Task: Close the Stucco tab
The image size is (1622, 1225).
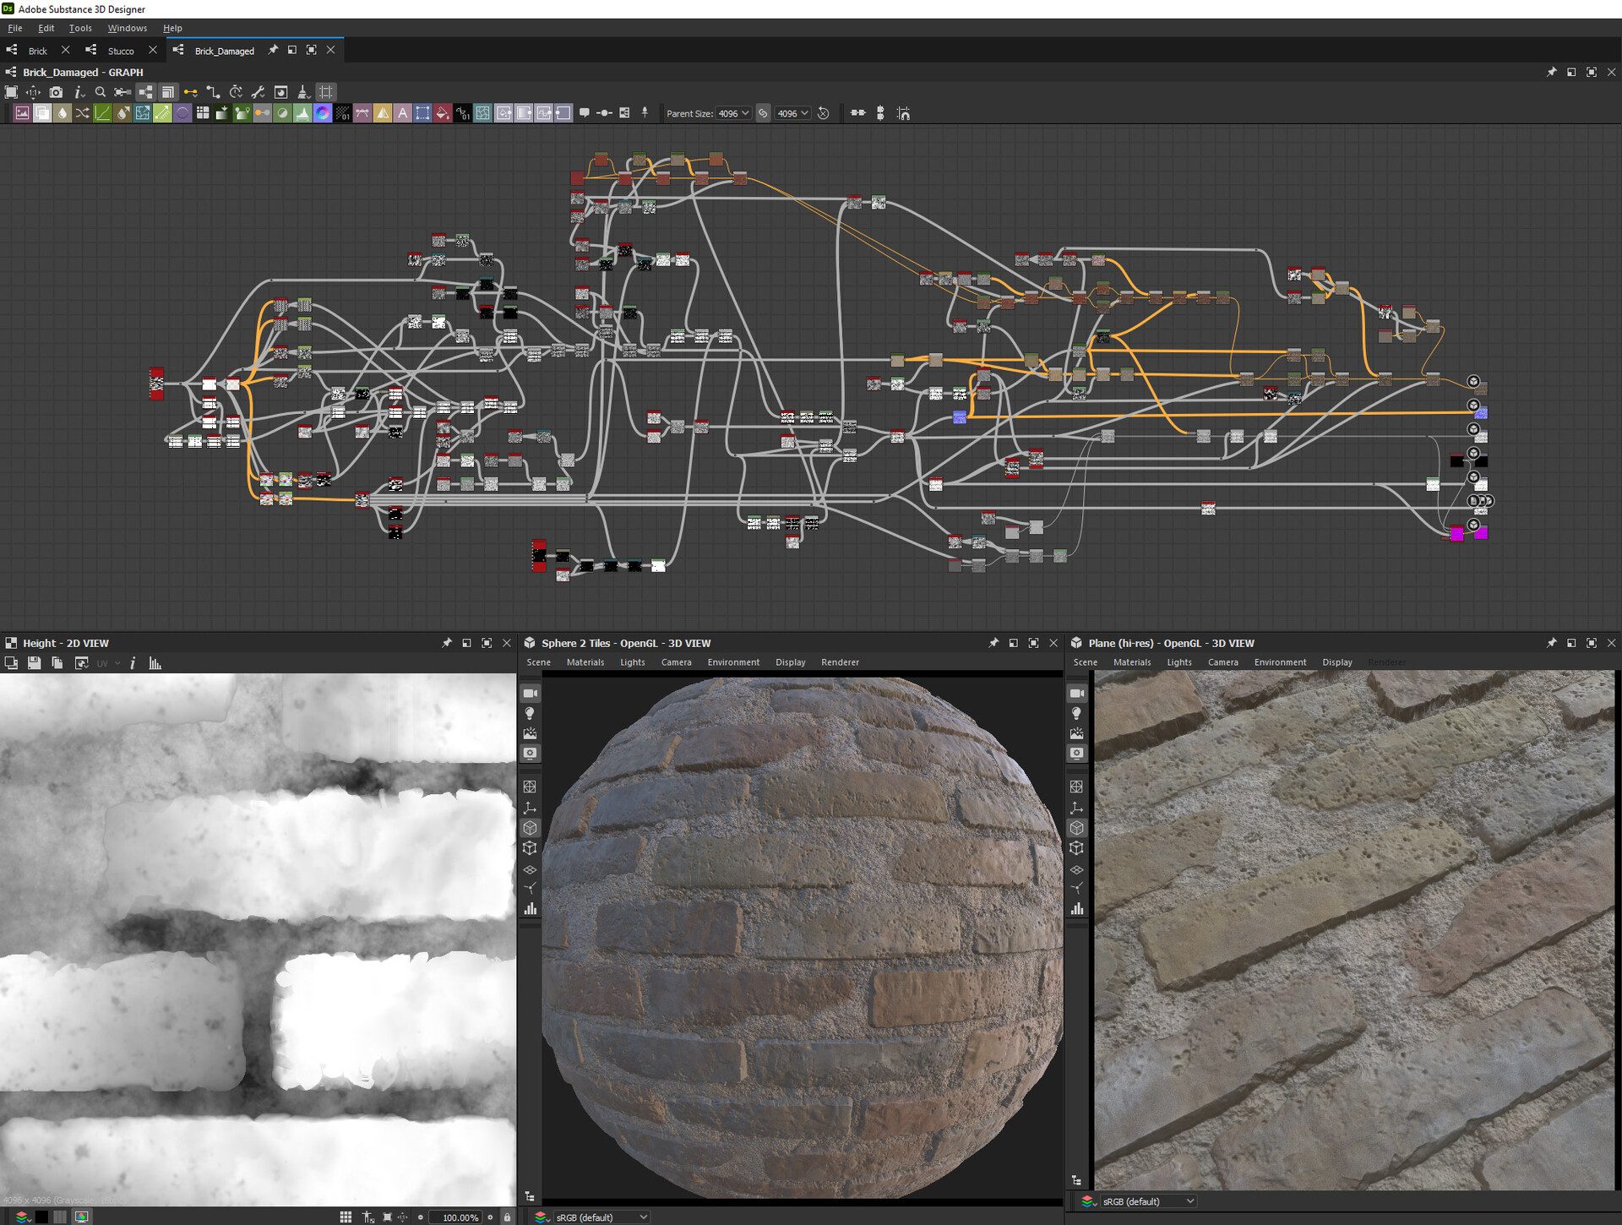Action: pyautogui.click(x=153, y=50)
